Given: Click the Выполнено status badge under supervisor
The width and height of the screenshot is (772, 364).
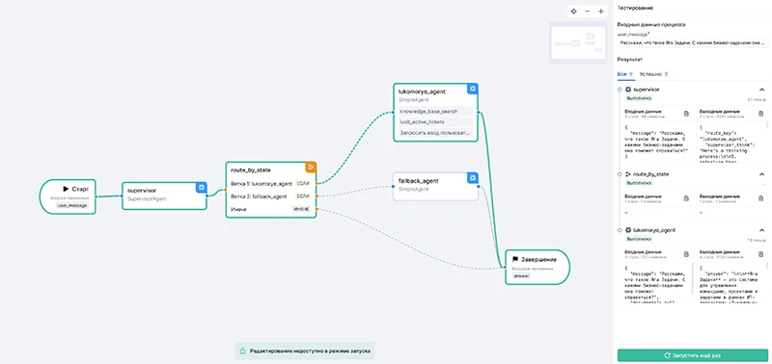Looking at the screenshot, I should tap(638, 98).
